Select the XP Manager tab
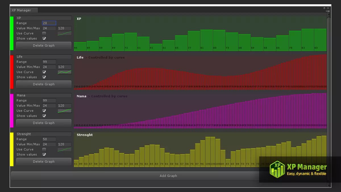 [x=24, y=10]
